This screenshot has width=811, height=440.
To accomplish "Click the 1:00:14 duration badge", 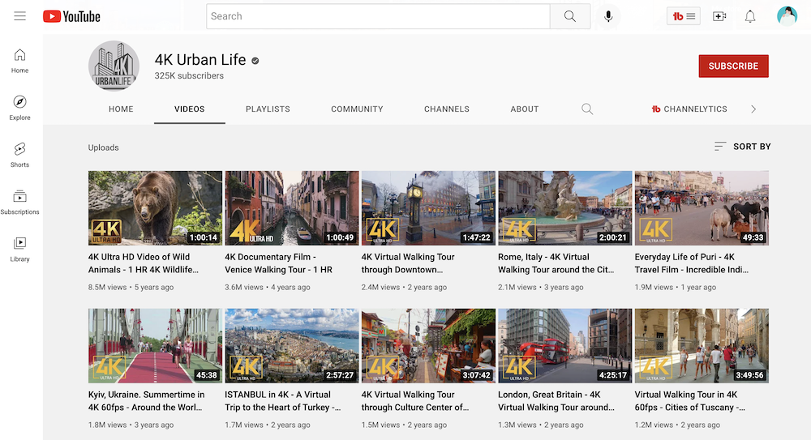I will tap(204, 237).
